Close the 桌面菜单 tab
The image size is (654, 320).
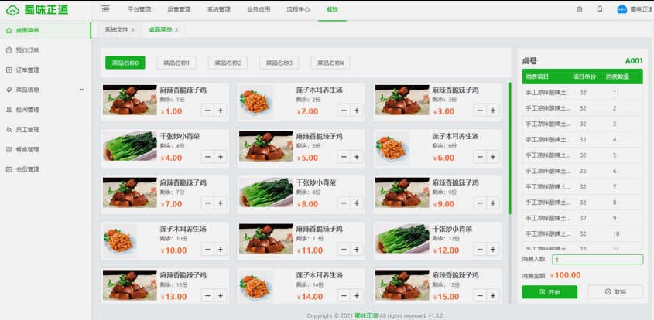point(176,30)
